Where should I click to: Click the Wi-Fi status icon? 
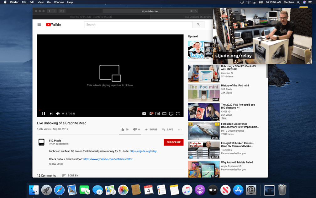coord(249,2)
